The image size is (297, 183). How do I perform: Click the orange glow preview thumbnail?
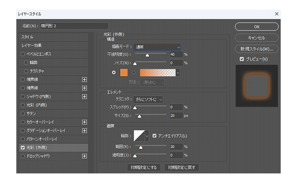(257, 86)
